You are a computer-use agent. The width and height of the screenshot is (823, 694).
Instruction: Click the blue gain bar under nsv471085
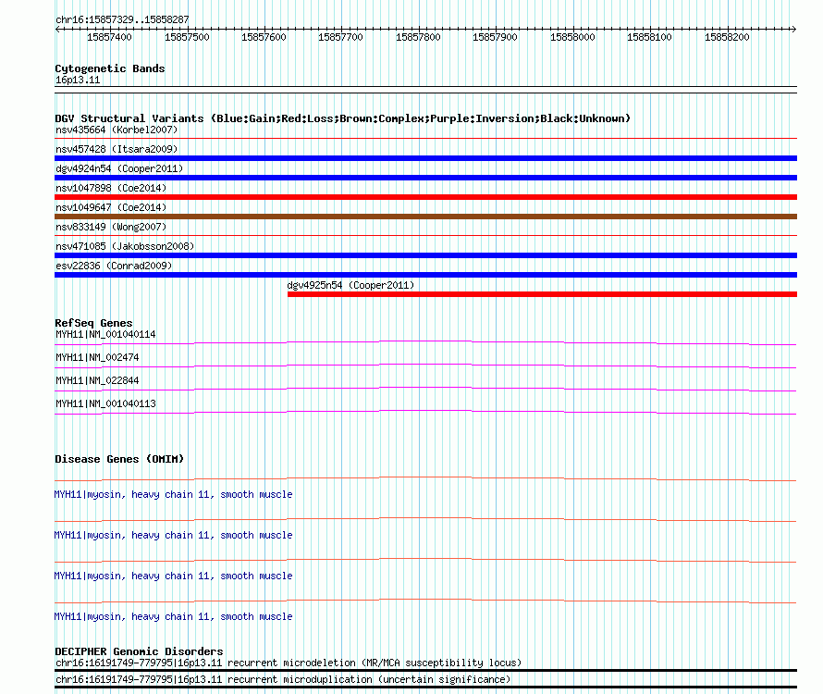425,255
